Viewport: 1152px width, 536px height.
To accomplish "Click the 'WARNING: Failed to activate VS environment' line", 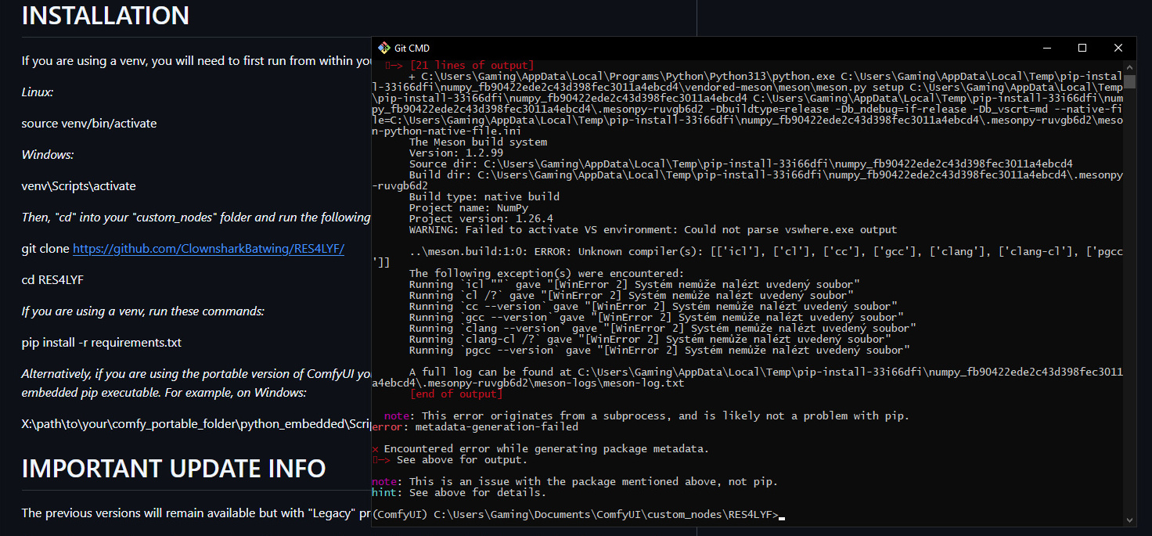I will [x=653, y=230].
